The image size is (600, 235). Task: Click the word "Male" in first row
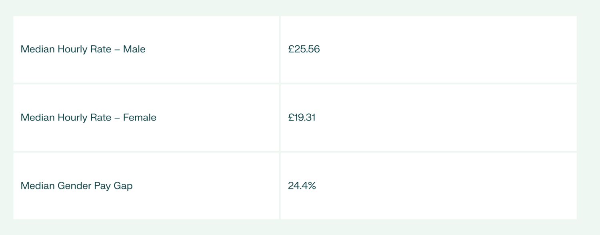134,49
